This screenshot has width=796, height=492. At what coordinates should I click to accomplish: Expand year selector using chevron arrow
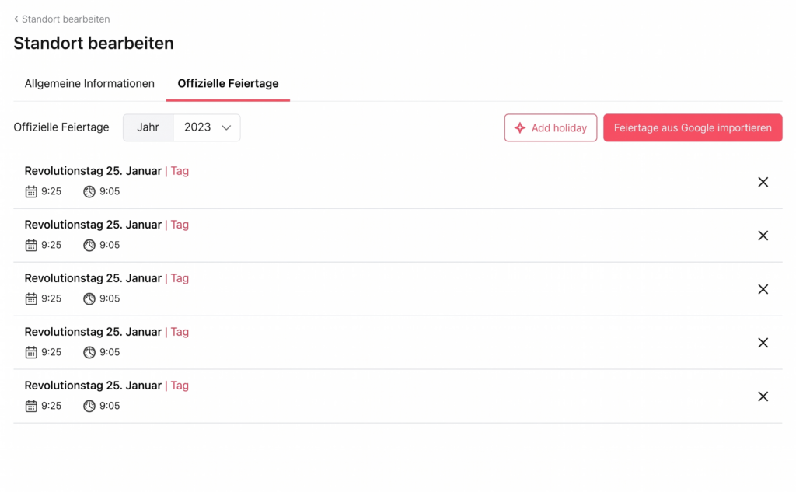tap(227, 127)
